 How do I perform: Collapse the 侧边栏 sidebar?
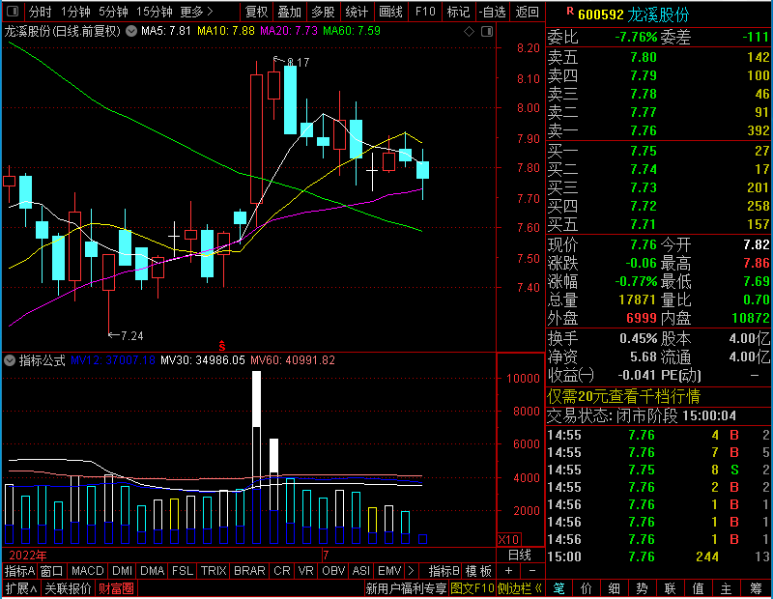520,588
